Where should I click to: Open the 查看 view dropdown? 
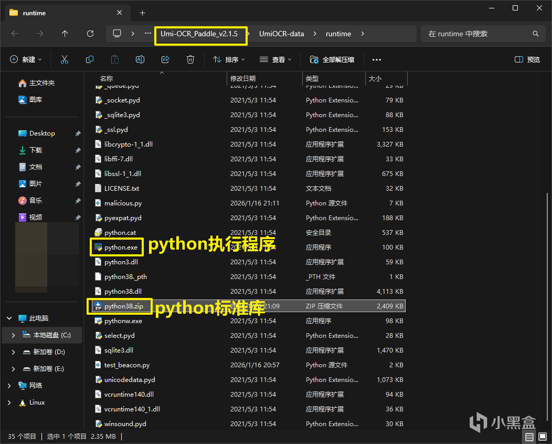point(275,59)
